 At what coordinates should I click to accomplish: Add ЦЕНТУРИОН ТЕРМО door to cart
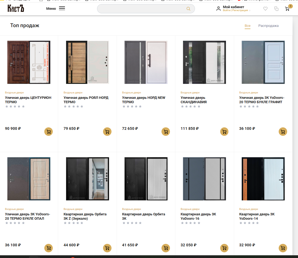click(48, 132)
